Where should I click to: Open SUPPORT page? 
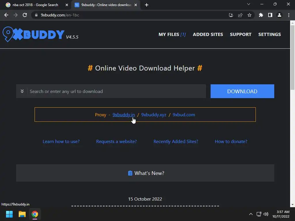coord(241,35)
